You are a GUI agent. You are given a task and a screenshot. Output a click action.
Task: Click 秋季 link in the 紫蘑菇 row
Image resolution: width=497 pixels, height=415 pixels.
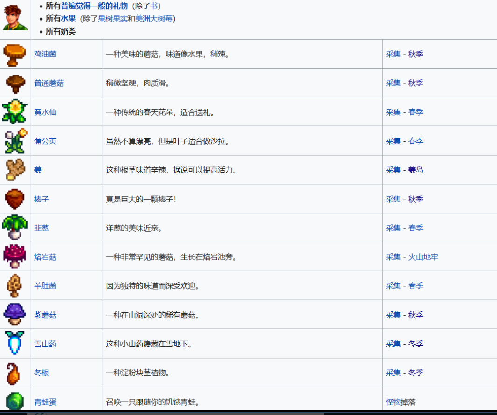pyautogui.click(x=415, y=315)
